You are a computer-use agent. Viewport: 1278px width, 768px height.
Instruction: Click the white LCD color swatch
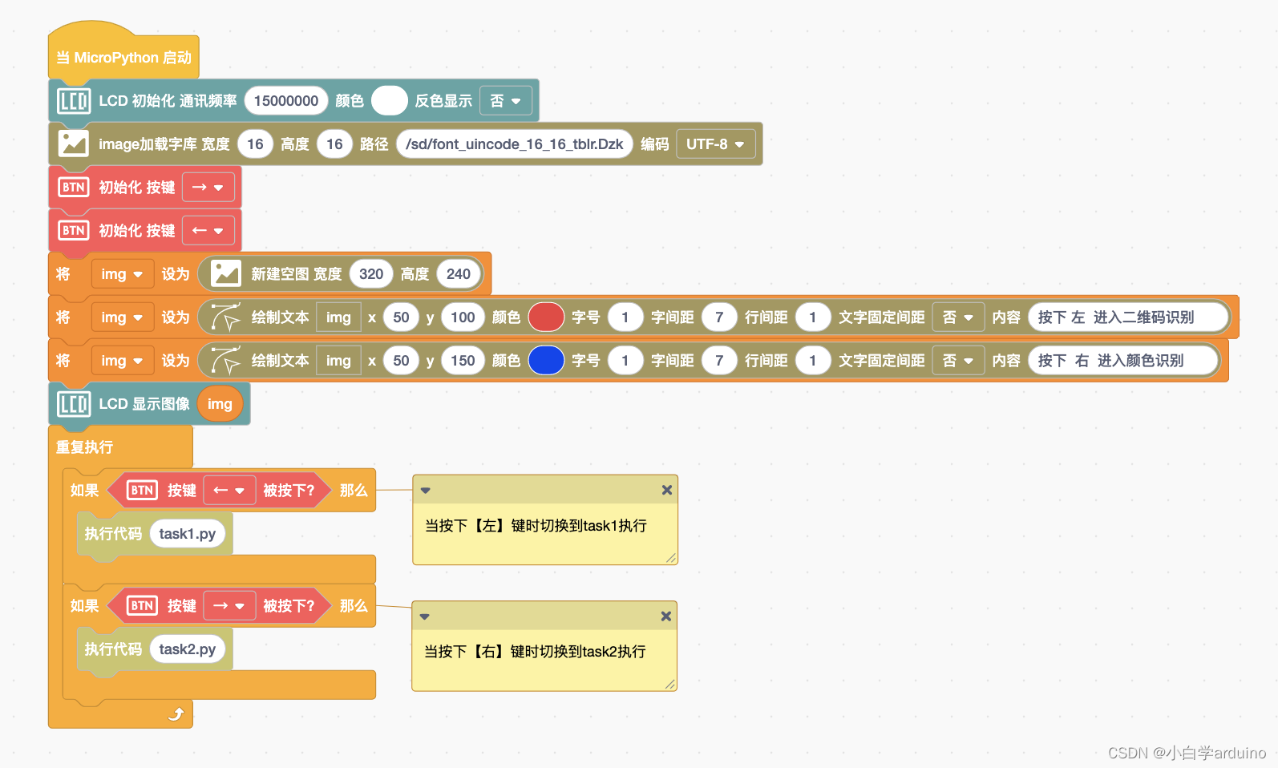tap(390, 101)
